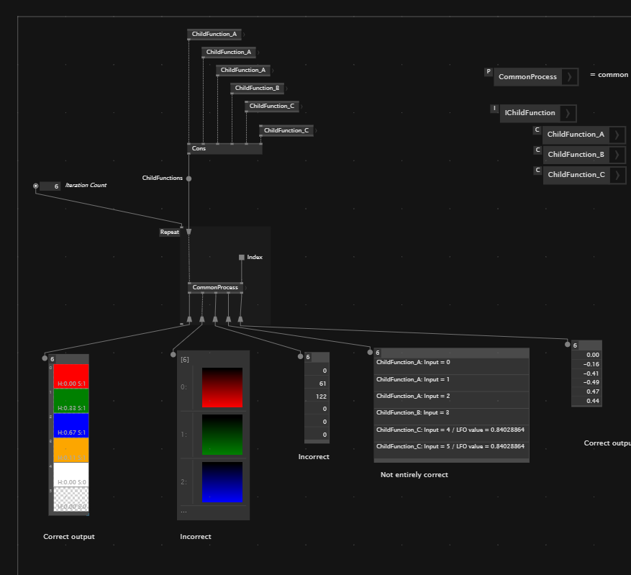Select the topmost ChildFunction_A node
Viewport: 631px width, 575px height.
pos(214,35)
